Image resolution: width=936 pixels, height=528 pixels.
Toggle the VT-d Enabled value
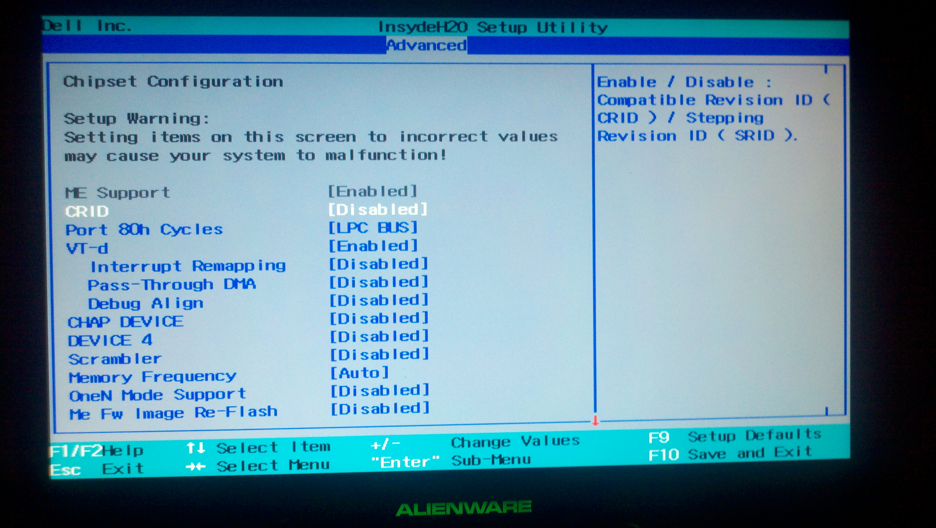374,246
